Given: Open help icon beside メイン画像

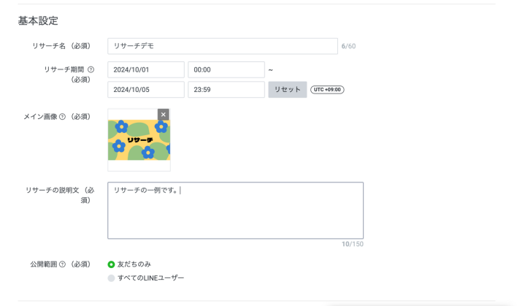Looking at the screenshot, I should [x=62, y=117].
